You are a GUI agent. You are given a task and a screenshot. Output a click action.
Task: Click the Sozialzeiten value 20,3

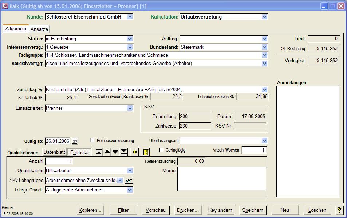[167, 97]
